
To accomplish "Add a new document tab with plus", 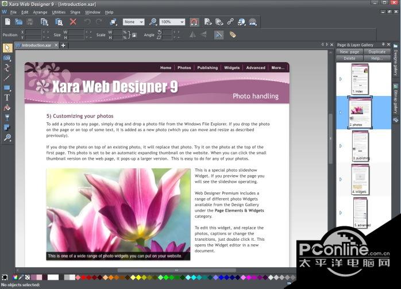I will pos(63,45).
